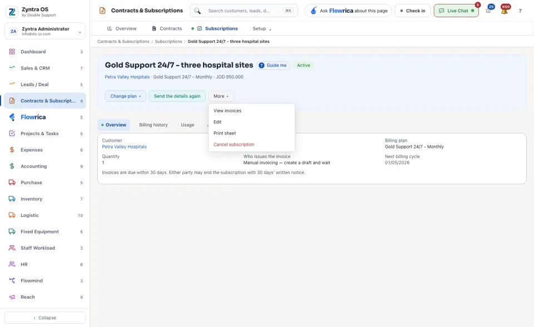The height and width of the screenshot is (327, 534).
Task: Click the Inventory truck icon
Action: (x=12, y=199)
